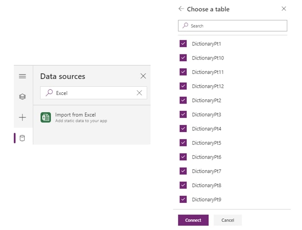Close the Choose a table pane
Image resolution: width=302 pixels, height=230 pixels.
click(284, 9)
